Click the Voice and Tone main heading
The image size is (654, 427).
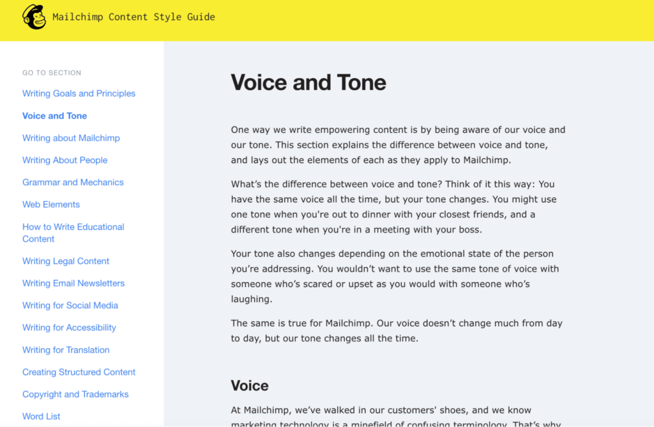[x=308, y=82]
